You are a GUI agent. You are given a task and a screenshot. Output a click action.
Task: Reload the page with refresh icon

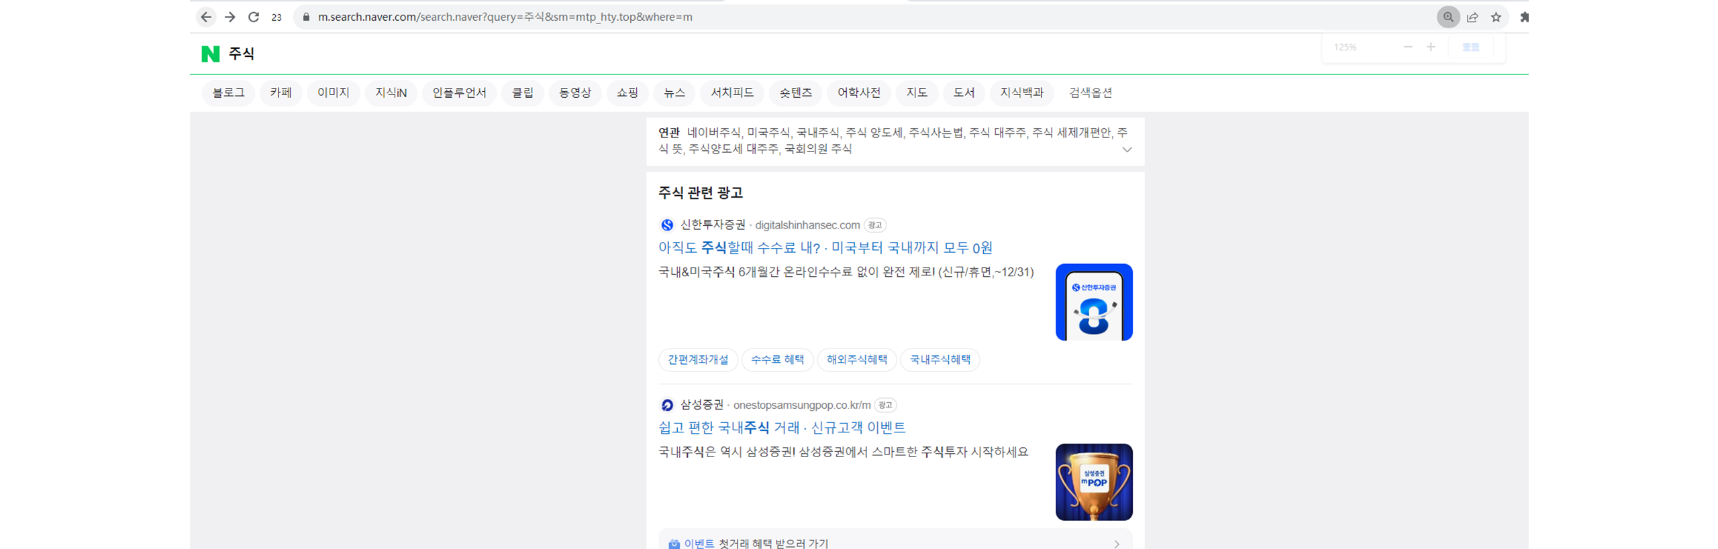(254, 17)
